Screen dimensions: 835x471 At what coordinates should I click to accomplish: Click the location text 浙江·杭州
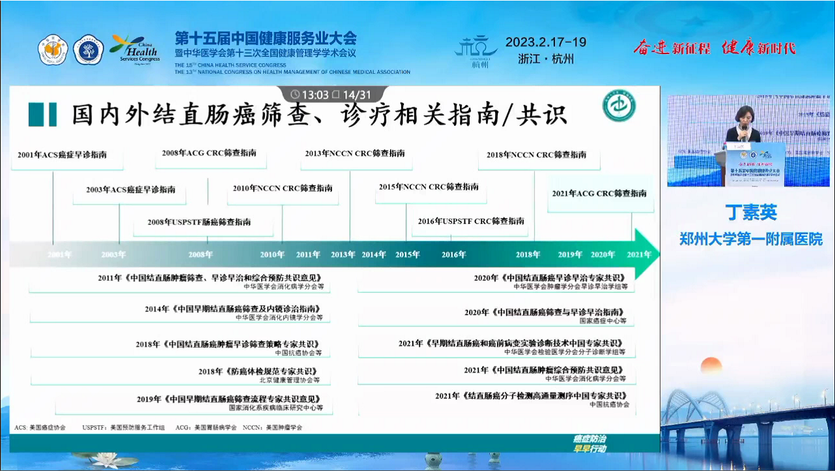[x=546, y=59]
